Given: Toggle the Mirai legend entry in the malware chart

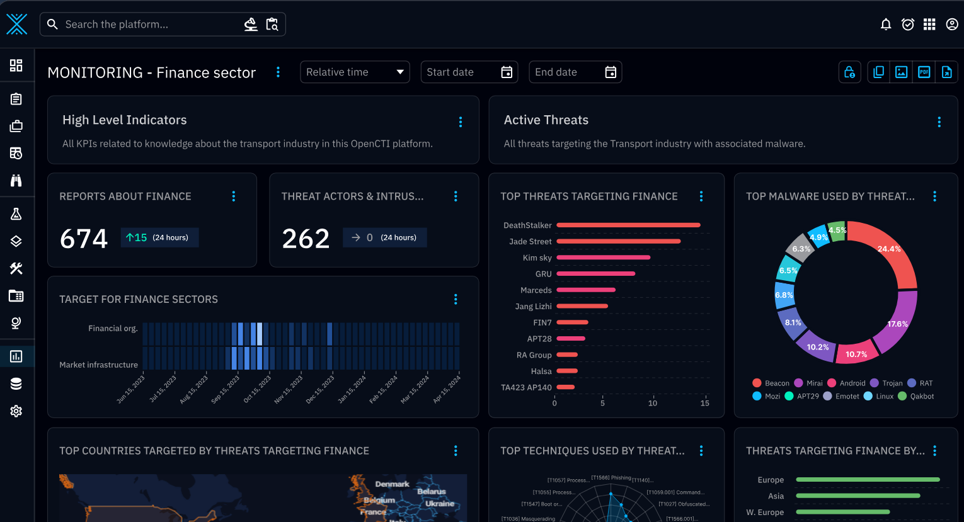Looking at the screenshot, I should tap(808, 383).
